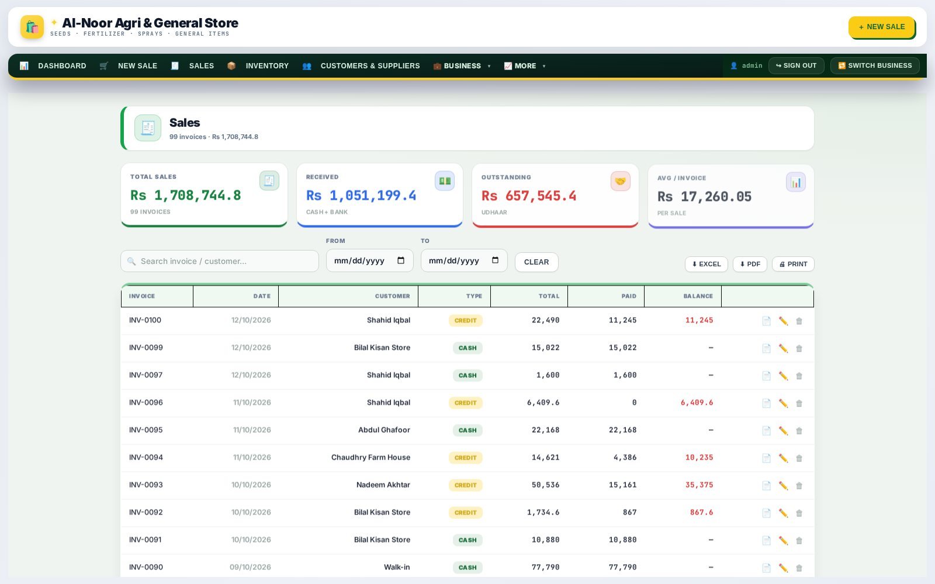
Task: Click the Avg/Invoice bar chart icon
Action: pyautogui.click(x=796, y=182)
